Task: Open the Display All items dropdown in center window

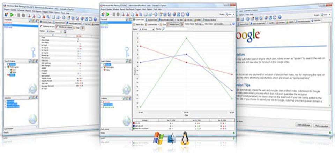Action: (146, 29)
